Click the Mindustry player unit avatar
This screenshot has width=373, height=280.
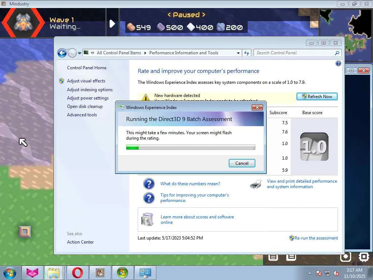coord(23,23)
